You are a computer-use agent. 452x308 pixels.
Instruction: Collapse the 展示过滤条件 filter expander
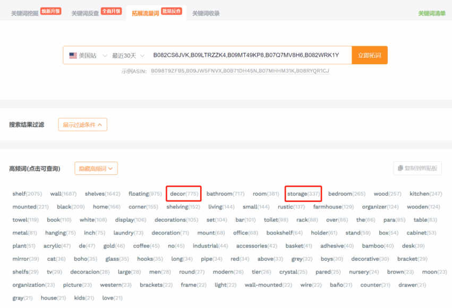[x=82, y=125]
